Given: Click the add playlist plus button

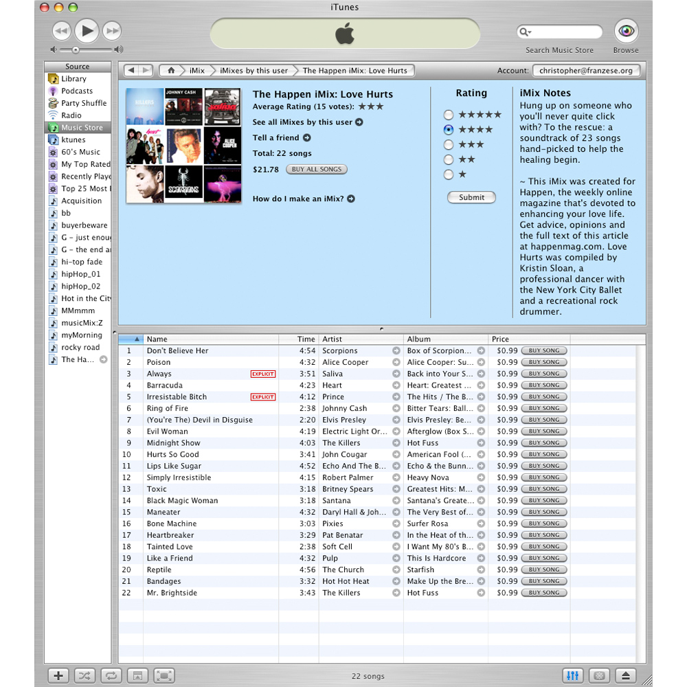Looking at the screenshot, I should 58,675.
